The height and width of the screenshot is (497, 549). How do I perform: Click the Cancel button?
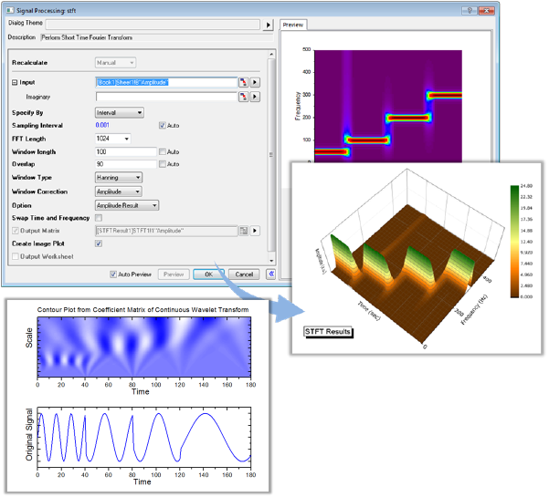pyautogui.click(x=242, y=274)
